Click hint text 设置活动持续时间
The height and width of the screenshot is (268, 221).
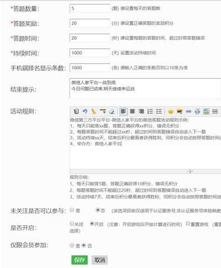coord(138,53)
